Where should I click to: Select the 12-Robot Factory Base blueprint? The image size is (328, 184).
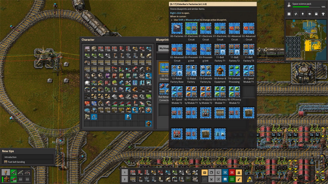point(177,70)
